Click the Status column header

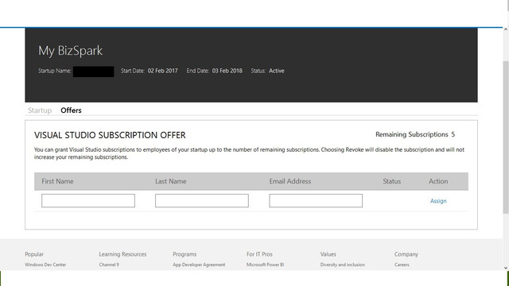pos(392,181)
